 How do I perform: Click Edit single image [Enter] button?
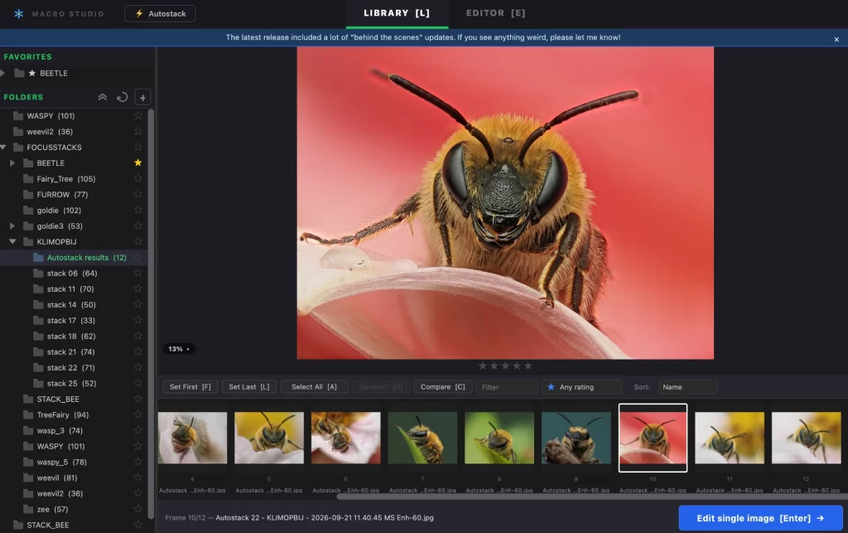click(x=760, y=518)
